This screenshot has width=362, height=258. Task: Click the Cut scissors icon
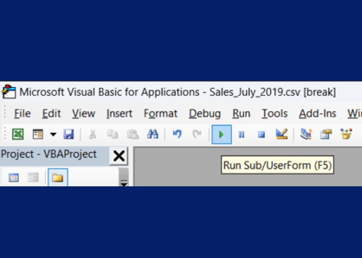(93, 134)
